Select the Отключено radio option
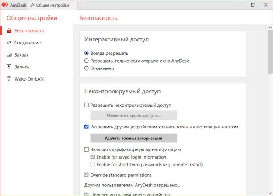The height and width of the screenshot is (196, 273). (x=86, y=68)
